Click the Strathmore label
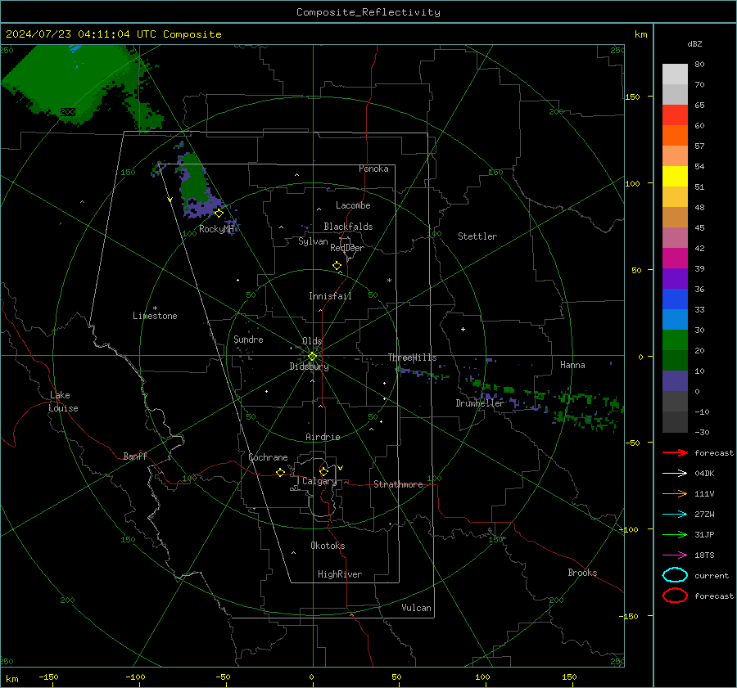 (x=398, y=484)
